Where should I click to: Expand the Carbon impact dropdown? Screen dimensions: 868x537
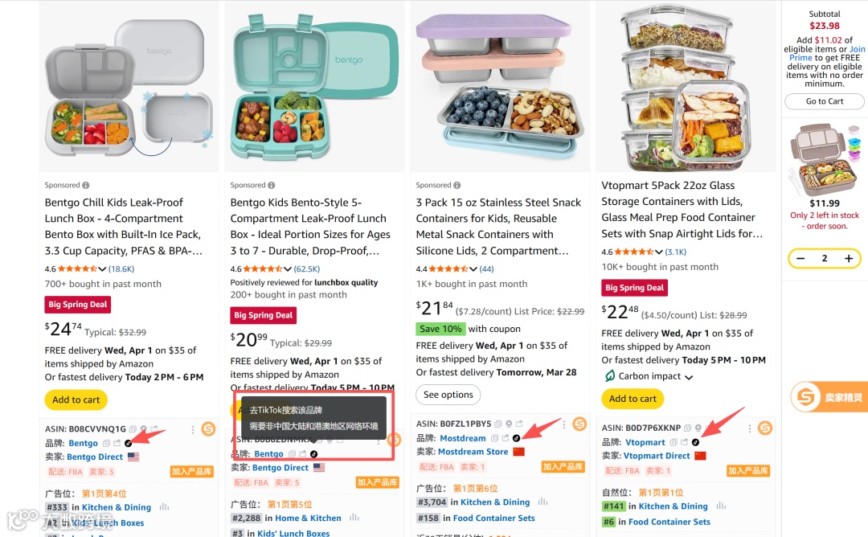point(689,377)
